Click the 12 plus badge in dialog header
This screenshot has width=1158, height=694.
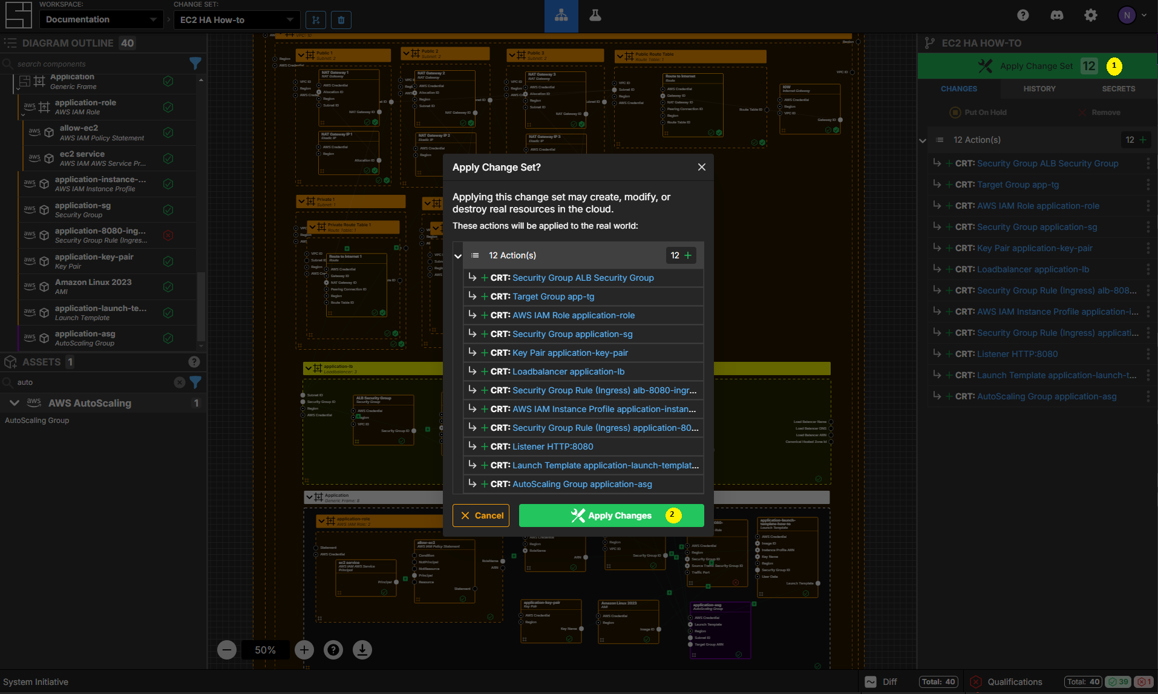pos(681,255)
